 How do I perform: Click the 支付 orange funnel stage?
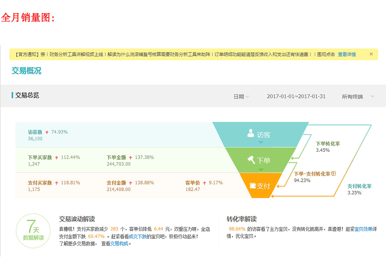click(x=261, y=185)
